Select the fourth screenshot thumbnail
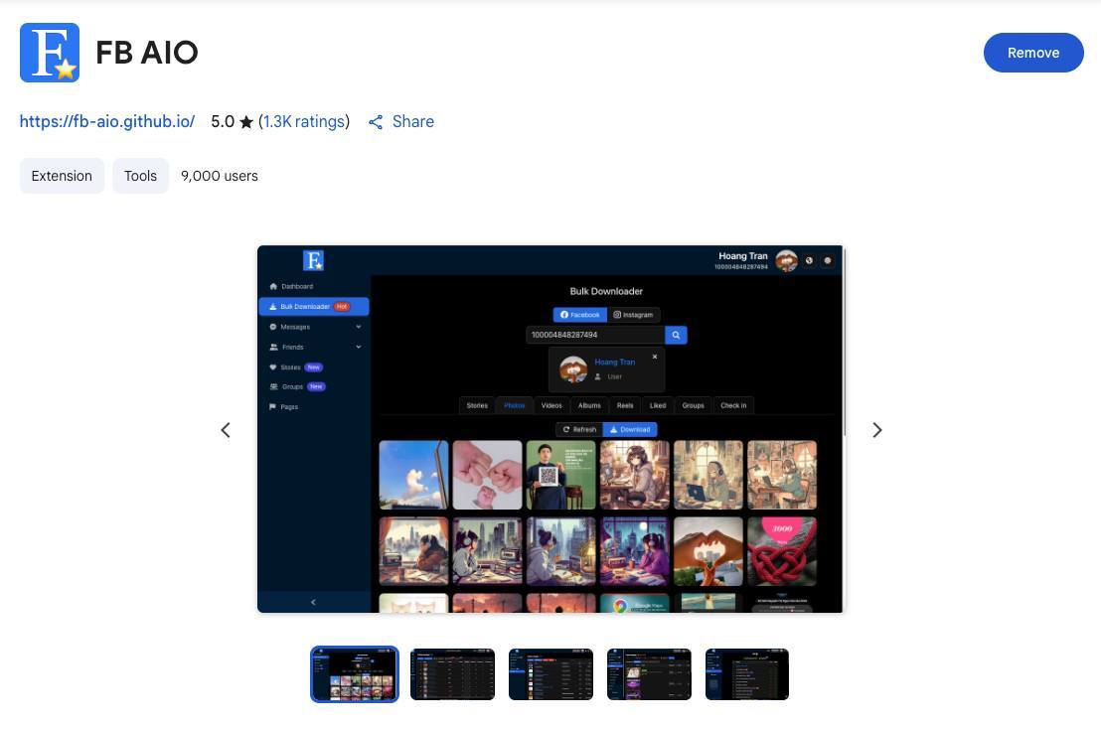Image resolution: width=1101 pixels, height=729 pixels. [x=650, y=674]
